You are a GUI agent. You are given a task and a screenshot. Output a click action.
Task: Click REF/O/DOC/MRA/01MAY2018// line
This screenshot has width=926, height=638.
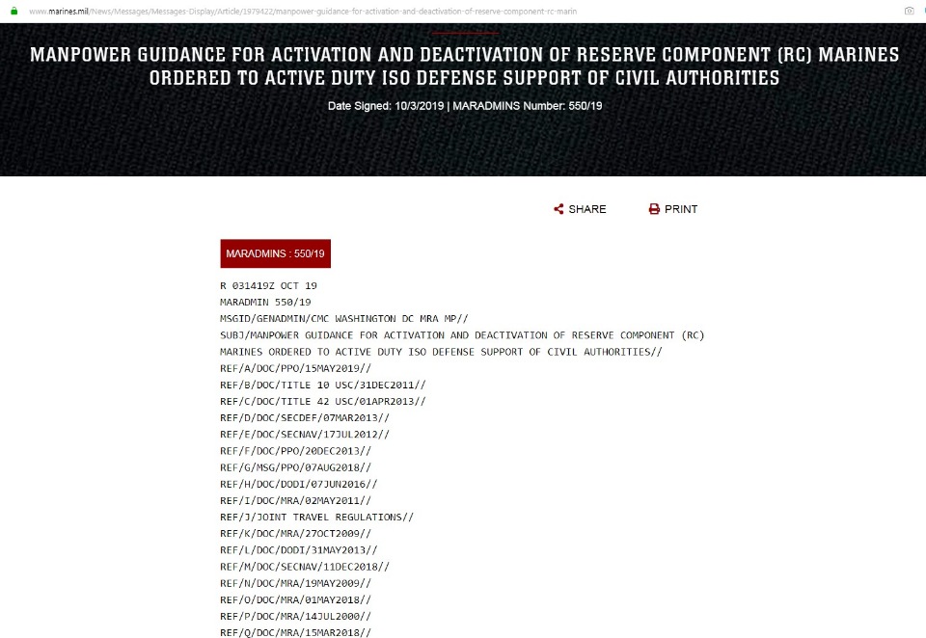coord(296,599)
